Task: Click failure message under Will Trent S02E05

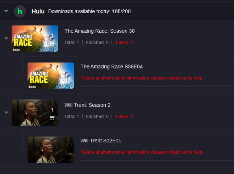Action: point(142,152)
